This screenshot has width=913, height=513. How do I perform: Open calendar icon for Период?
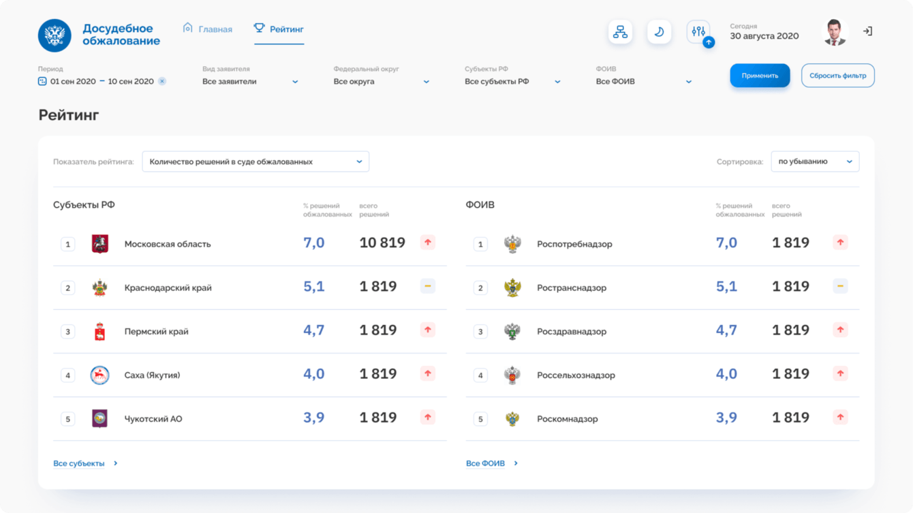[43, 81]
